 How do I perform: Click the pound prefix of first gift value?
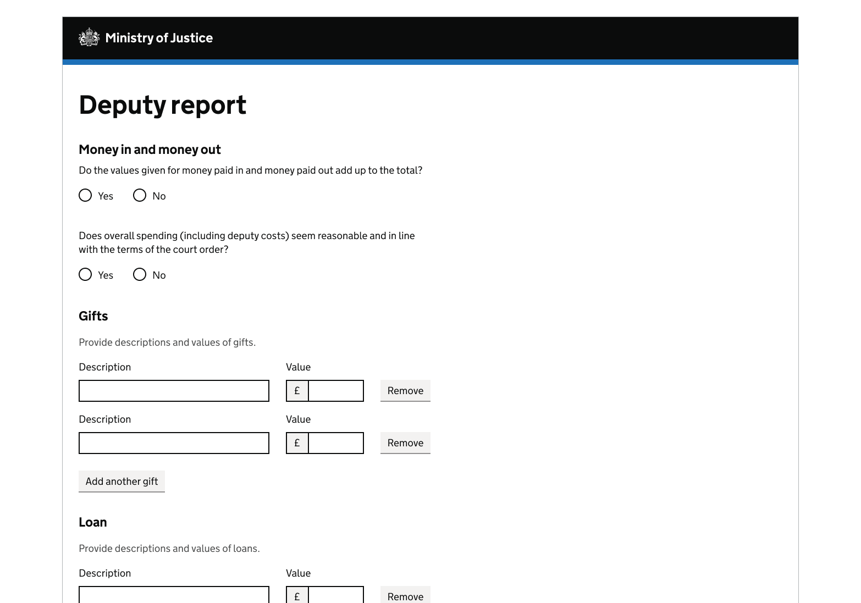(297, 391)
